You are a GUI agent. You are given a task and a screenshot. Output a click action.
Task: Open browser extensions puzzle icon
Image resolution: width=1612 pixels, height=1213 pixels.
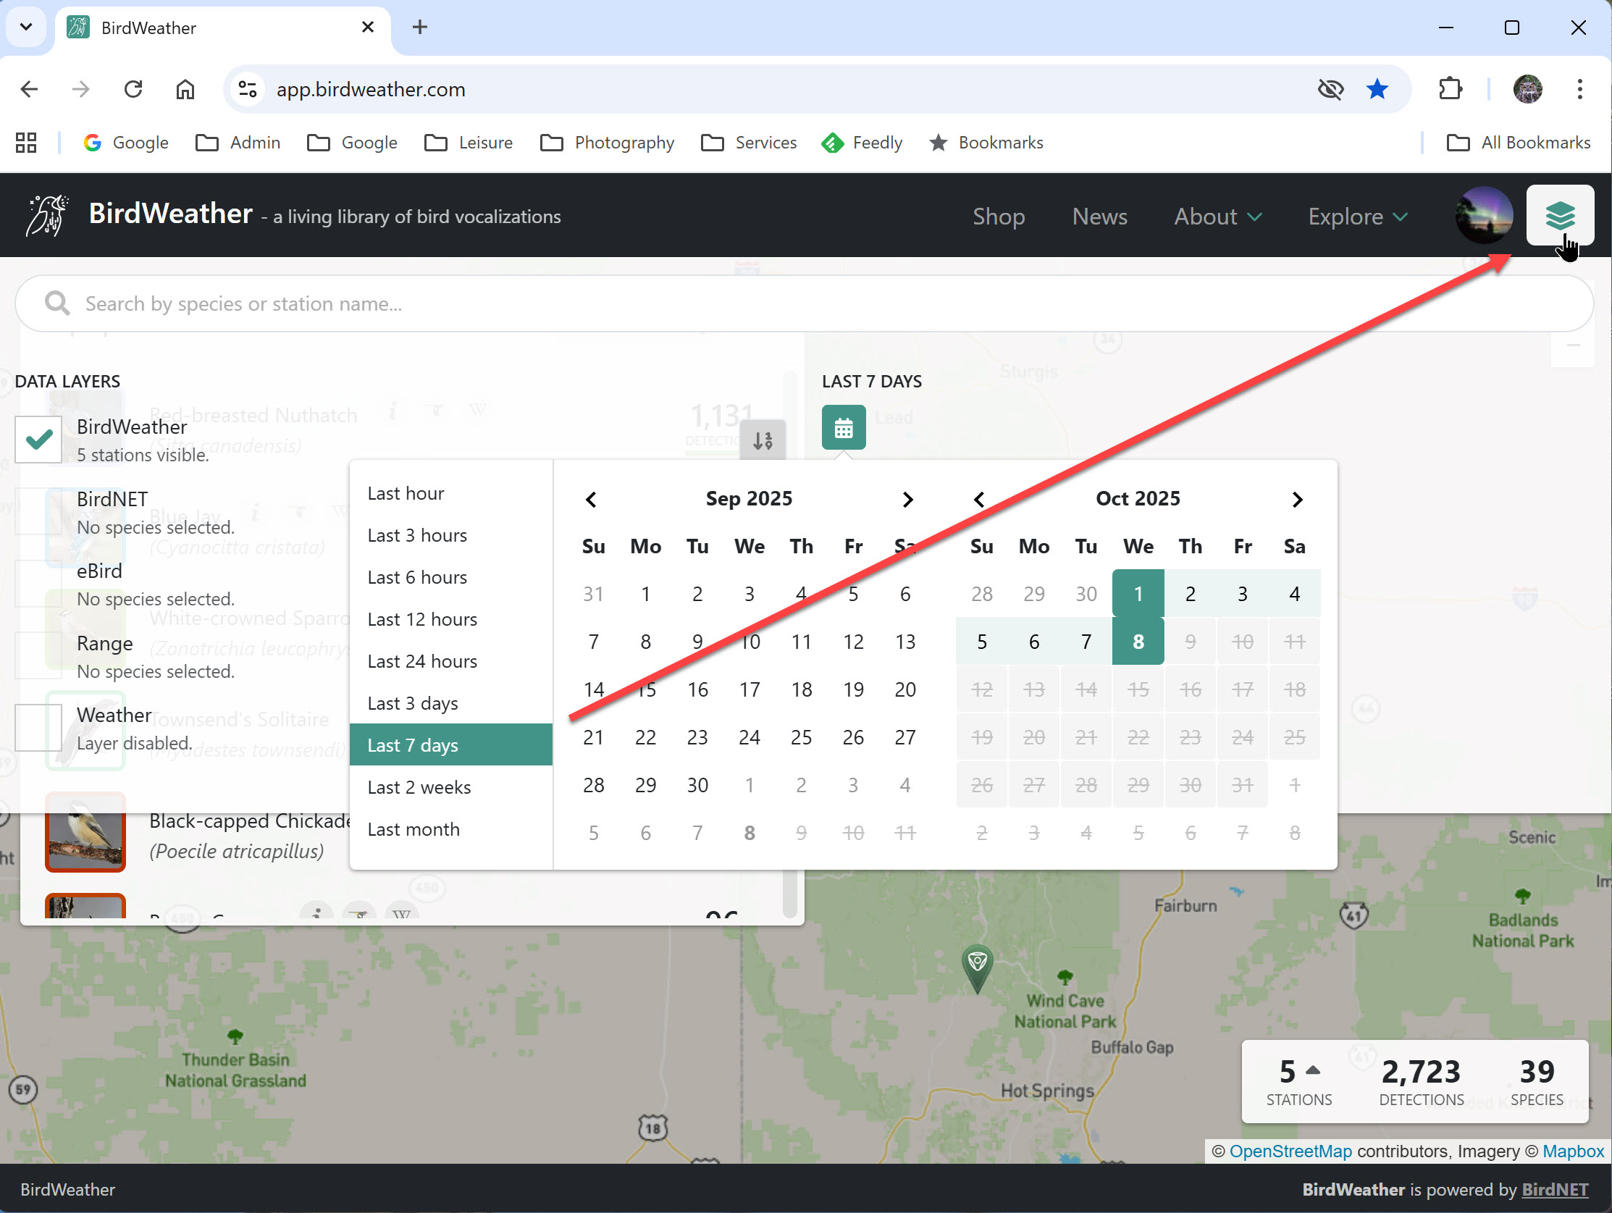[x=1451, y=89]
